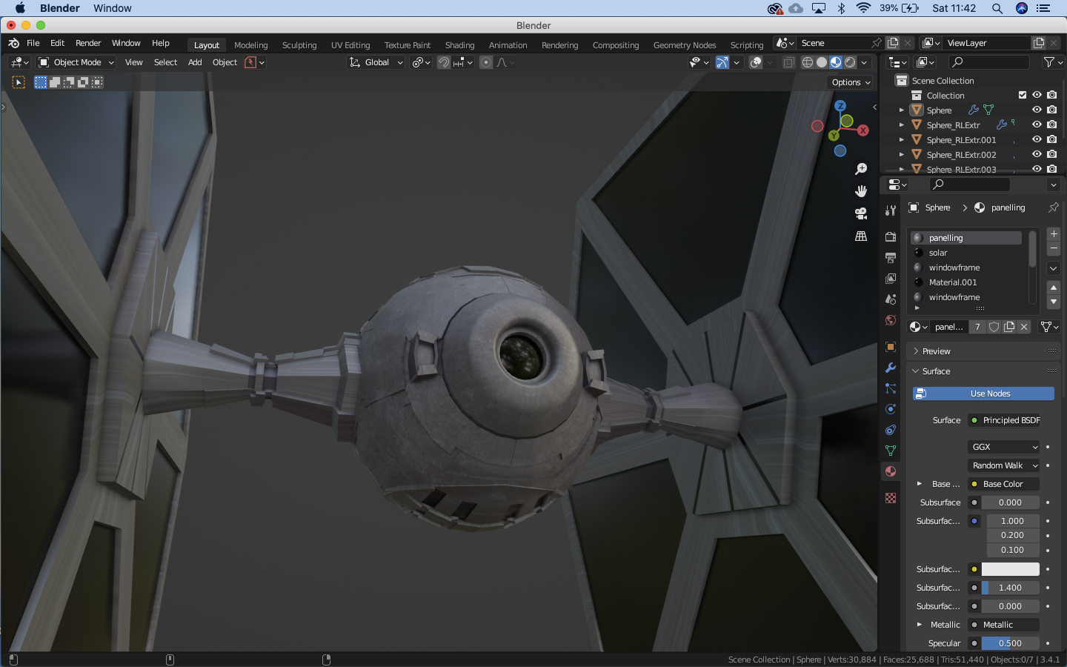The height and width of the screenshot is (667, 1067).
Task: Open the Render properties tab icon
Action: [891, 236]
